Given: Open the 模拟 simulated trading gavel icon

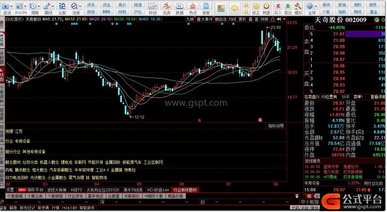Looking at the screenshot, I should (x=298, y=6).
